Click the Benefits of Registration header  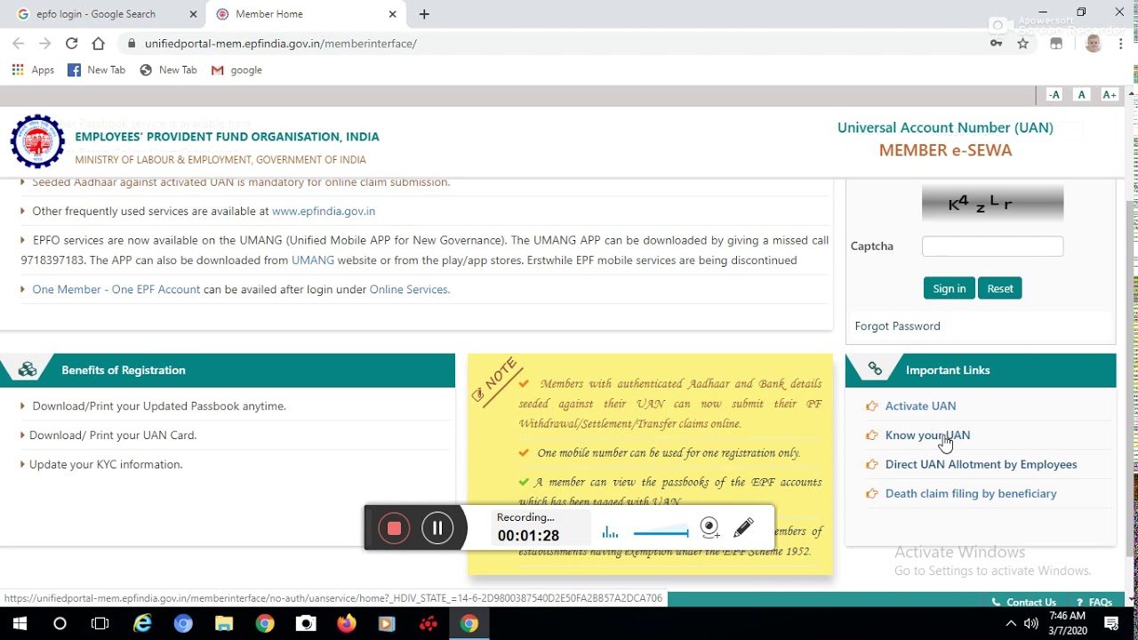228,371
